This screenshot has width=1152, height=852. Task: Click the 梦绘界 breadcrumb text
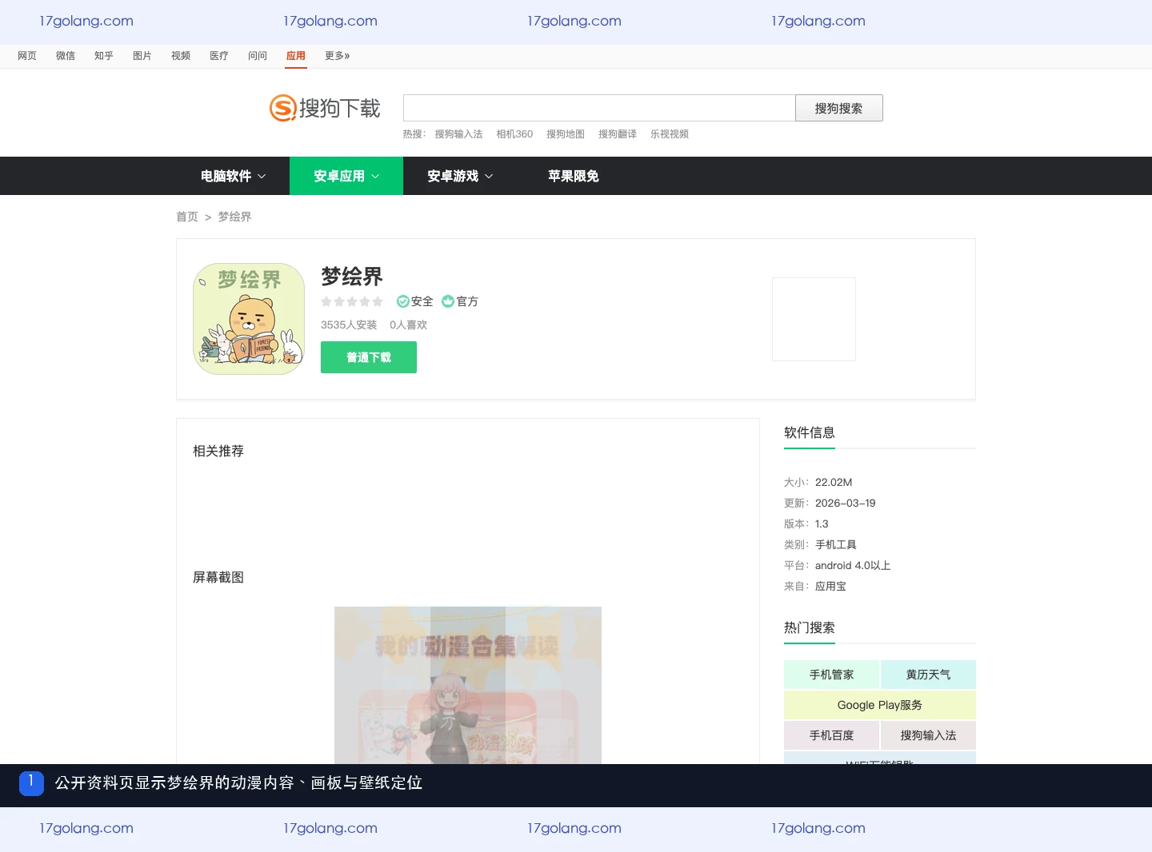(234, 217)
